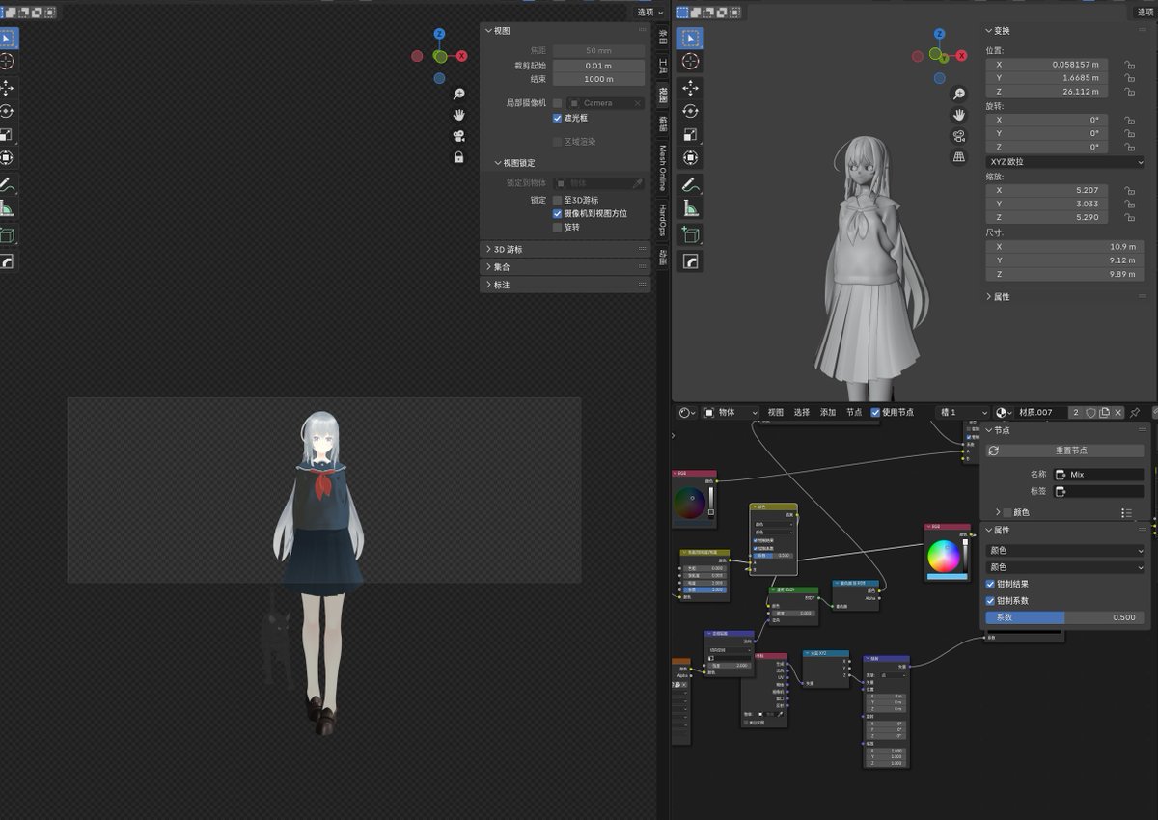Toggle lock for location X value
The image size is (1158, 820).
tap(1128, 65)
